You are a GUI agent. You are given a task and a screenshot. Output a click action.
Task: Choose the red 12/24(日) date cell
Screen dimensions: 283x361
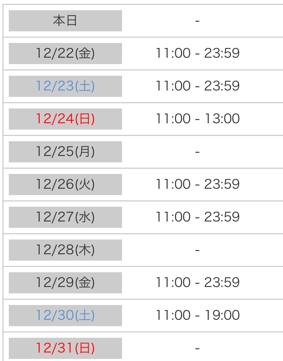click(x=65, y=119)
